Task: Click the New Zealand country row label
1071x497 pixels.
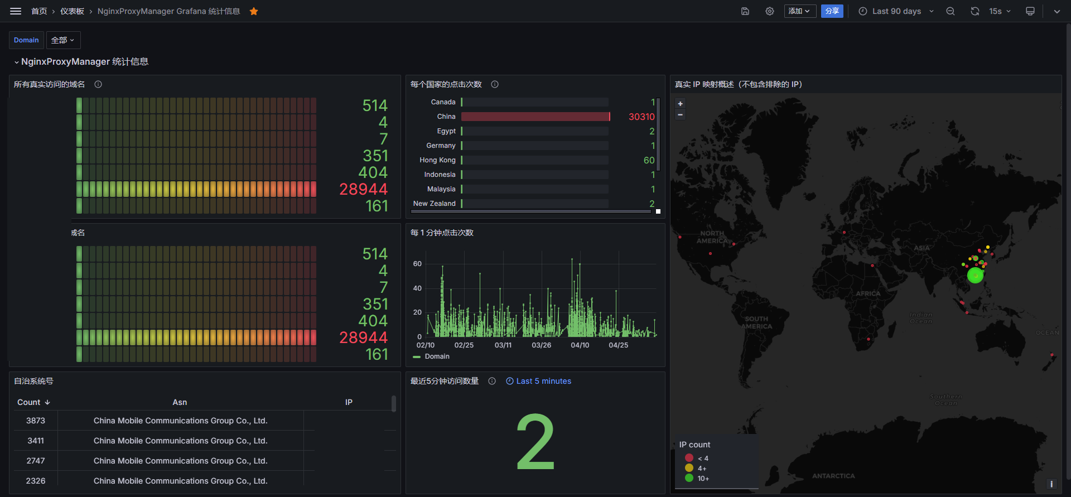Action: [x=434, y=204]
